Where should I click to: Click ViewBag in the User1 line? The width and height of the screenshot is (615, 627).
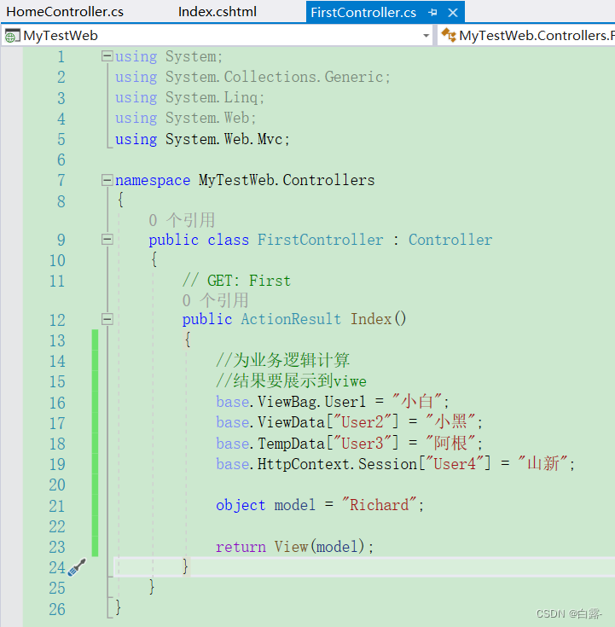[x=287, y=402]
